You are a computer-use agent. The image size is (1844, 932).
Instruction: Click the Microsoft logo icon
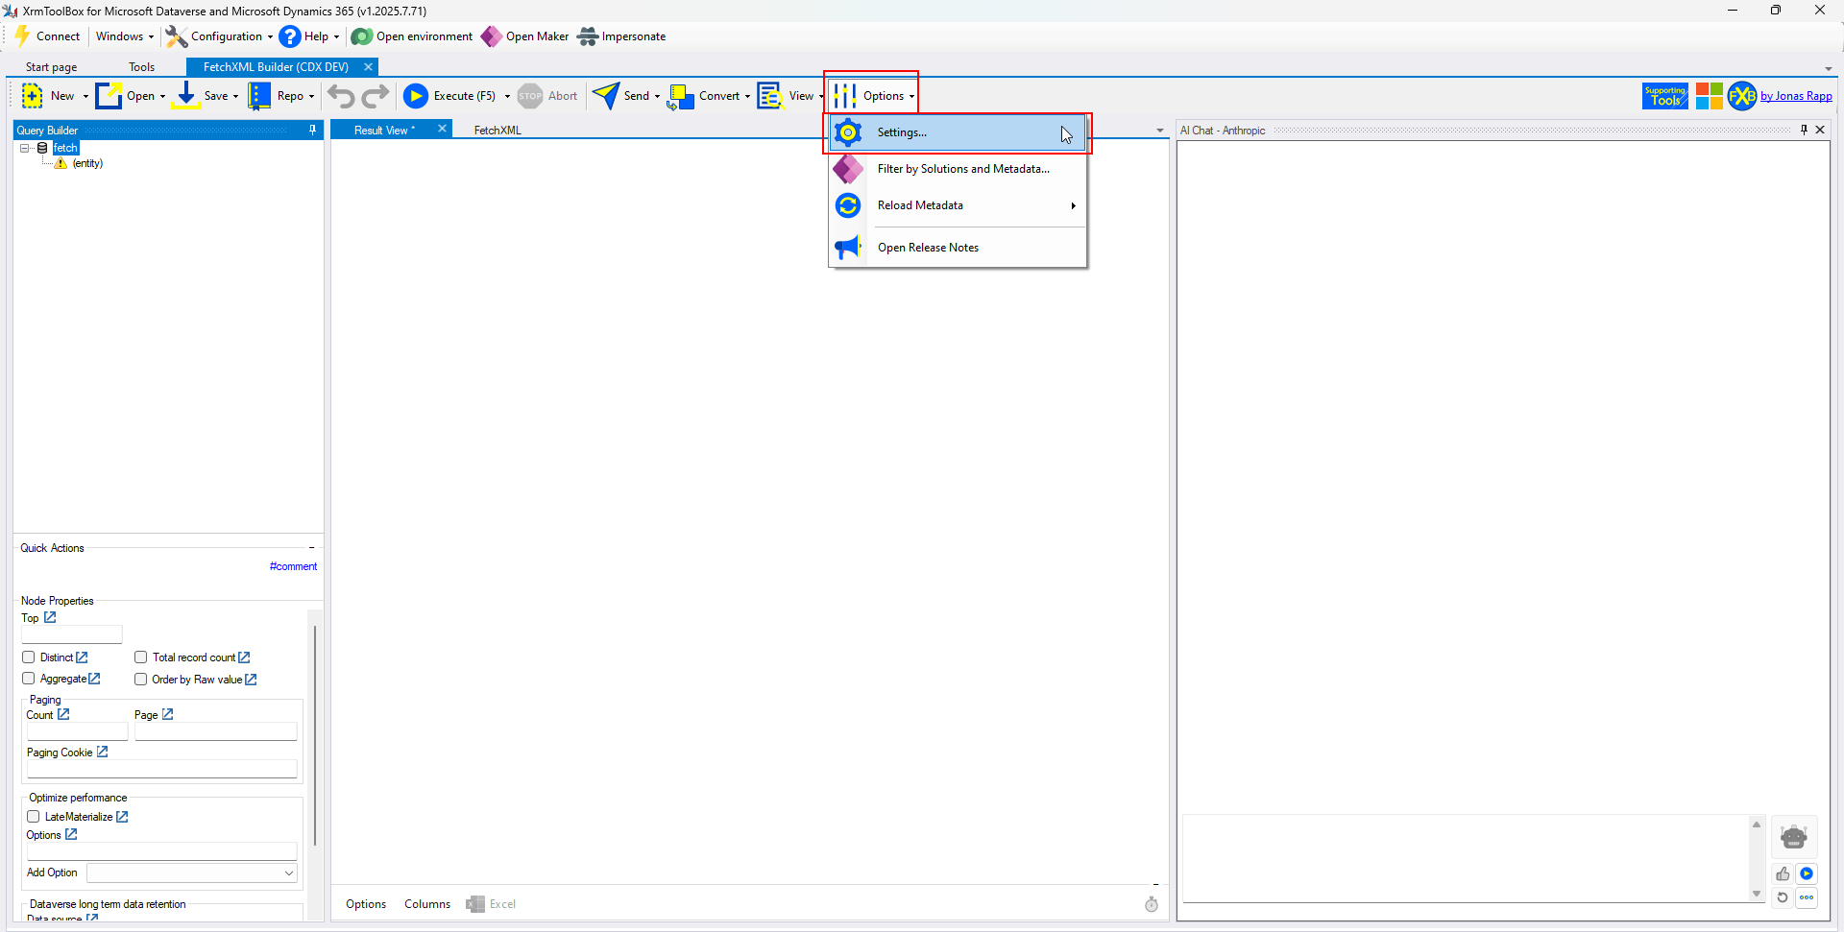pyautogui.click(x=1709, y=96)
